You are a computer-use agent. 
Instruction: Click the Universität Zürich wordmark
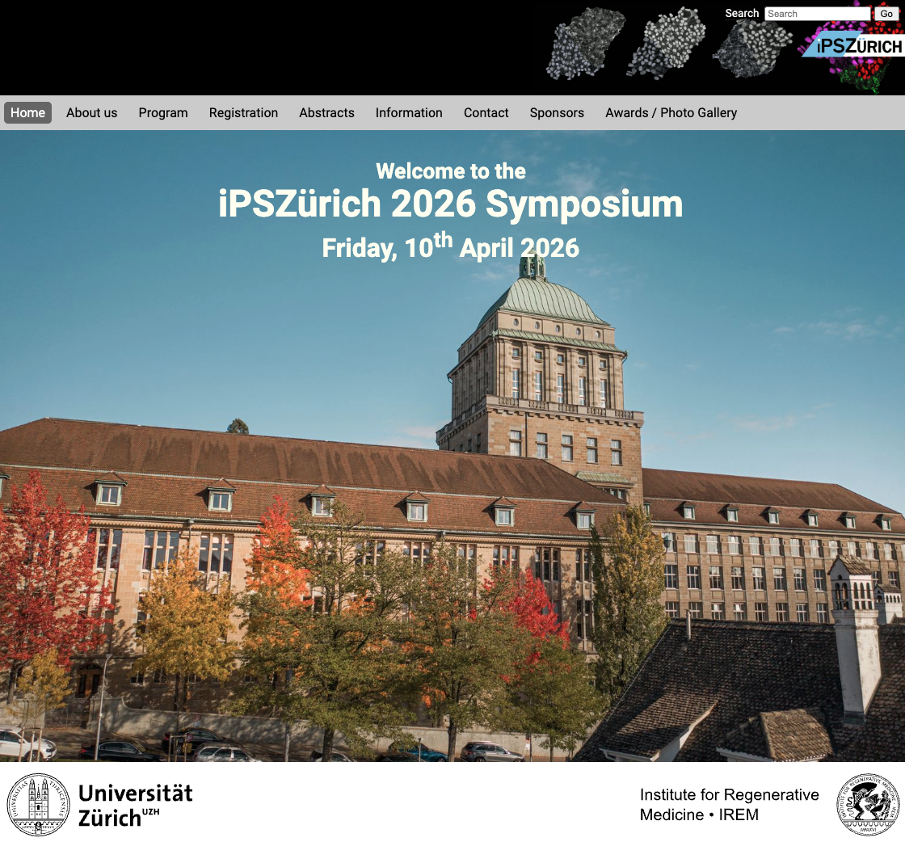[135, 805]
